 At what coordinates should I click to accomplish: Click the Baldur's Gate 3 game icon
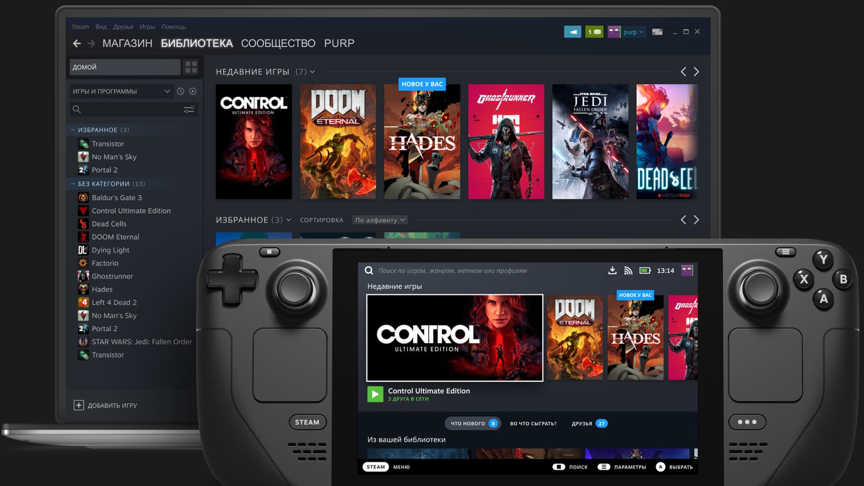click(x=83, y=198)
